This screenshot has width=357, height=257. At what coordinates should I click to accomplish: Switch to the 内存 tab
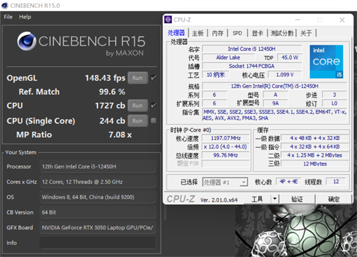(218, 33)
